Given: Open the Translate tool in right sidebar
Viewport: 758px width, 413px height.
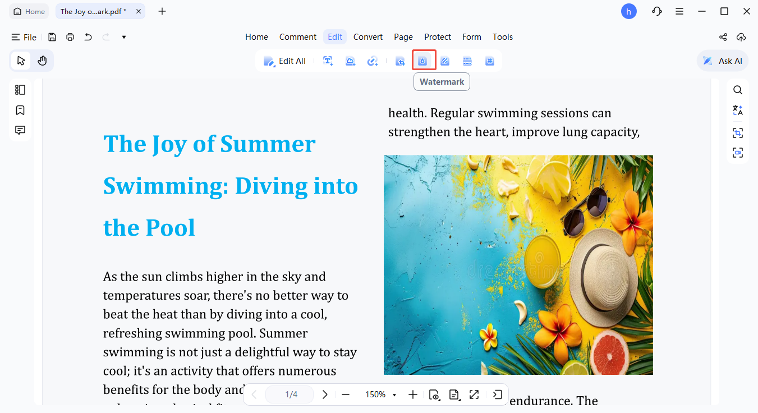Looking at the screenshot, I should coord(738,111).
